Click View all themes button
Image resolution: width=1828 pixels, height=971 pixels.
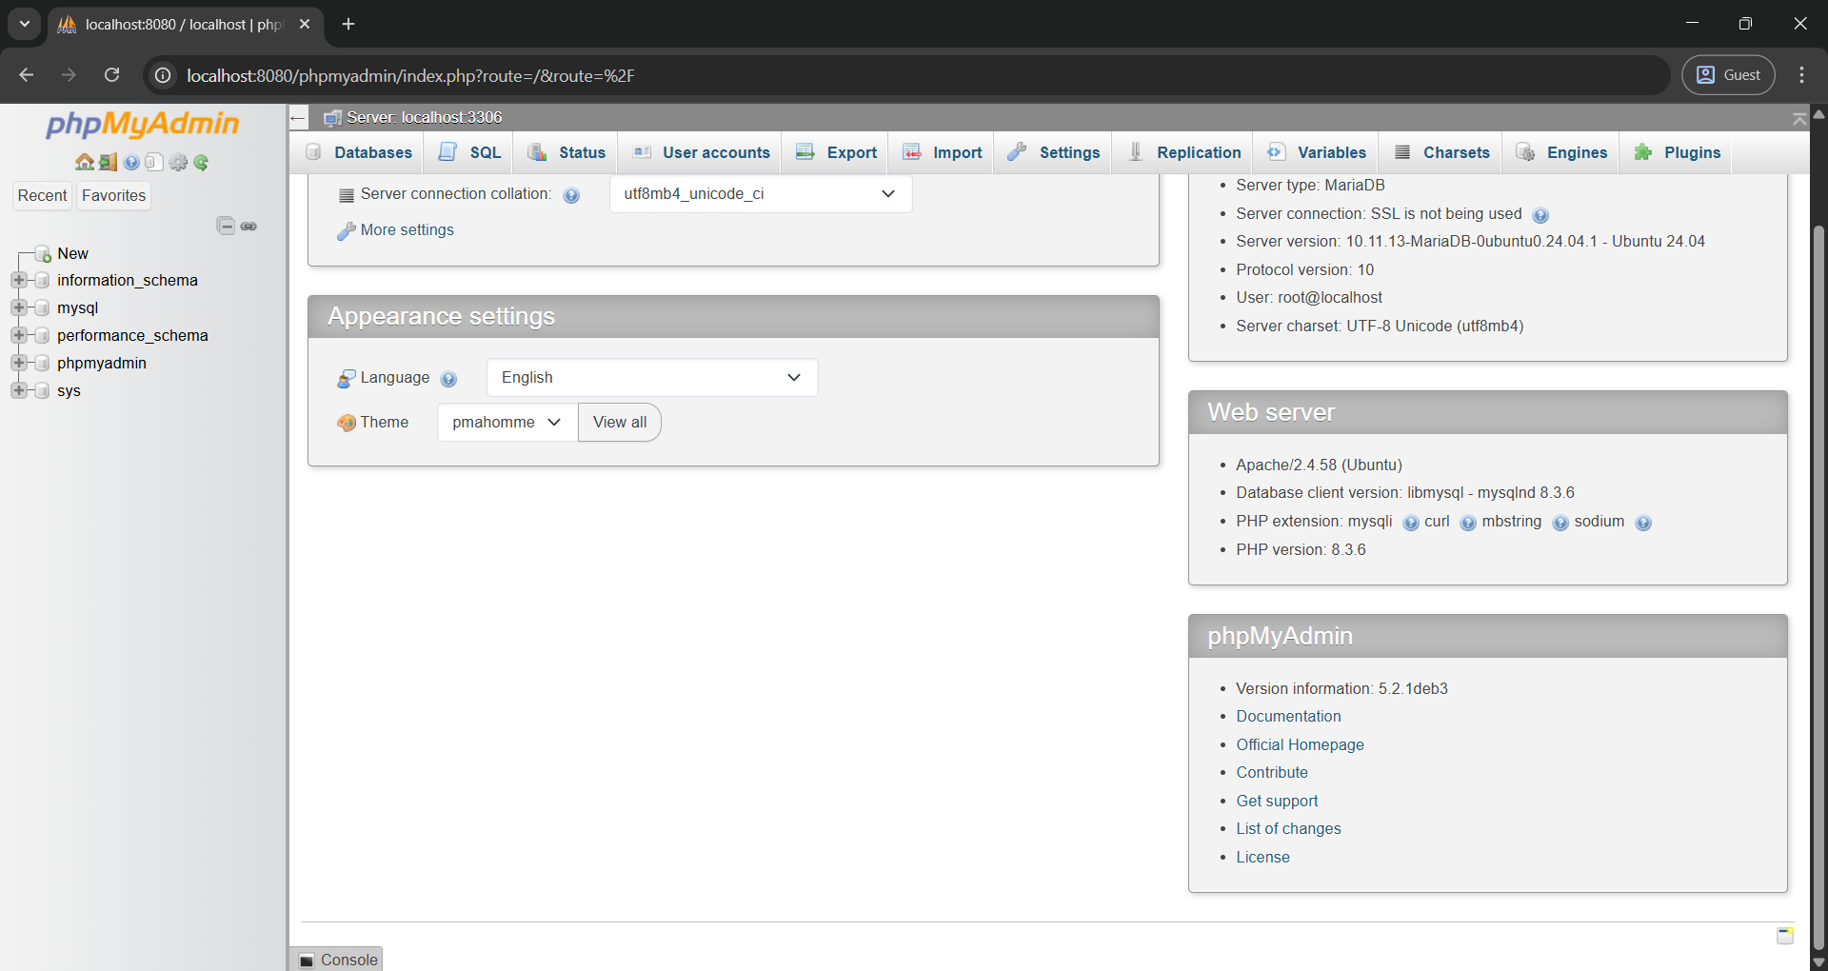619,423
